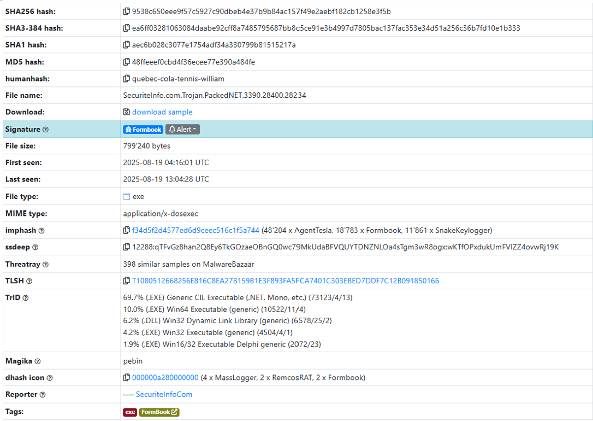
Task: Copy the SHA3-384 hash value
Action: [127, 28]
